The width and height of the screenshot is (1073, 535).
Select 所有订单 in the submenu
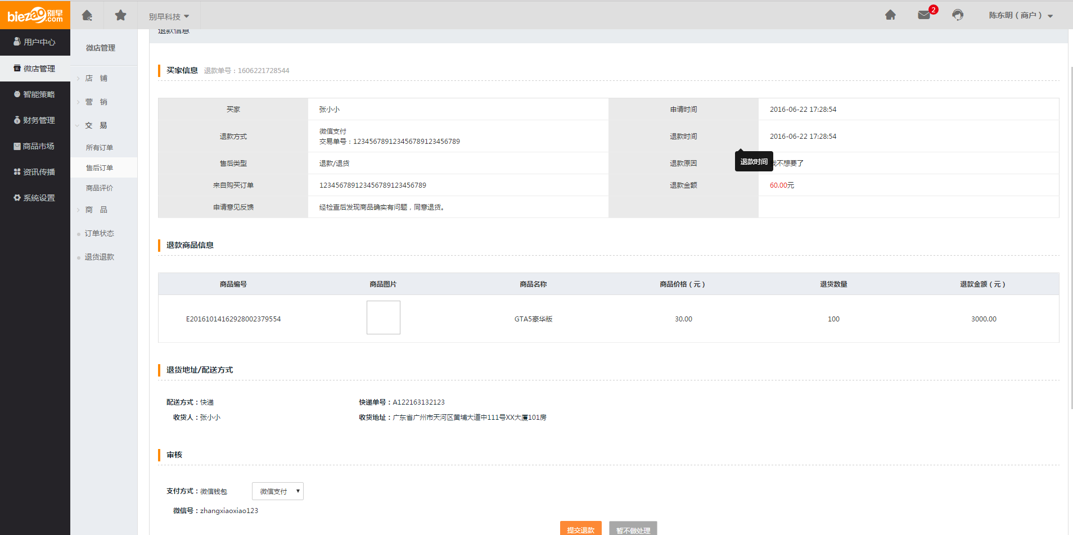[100, 148]
